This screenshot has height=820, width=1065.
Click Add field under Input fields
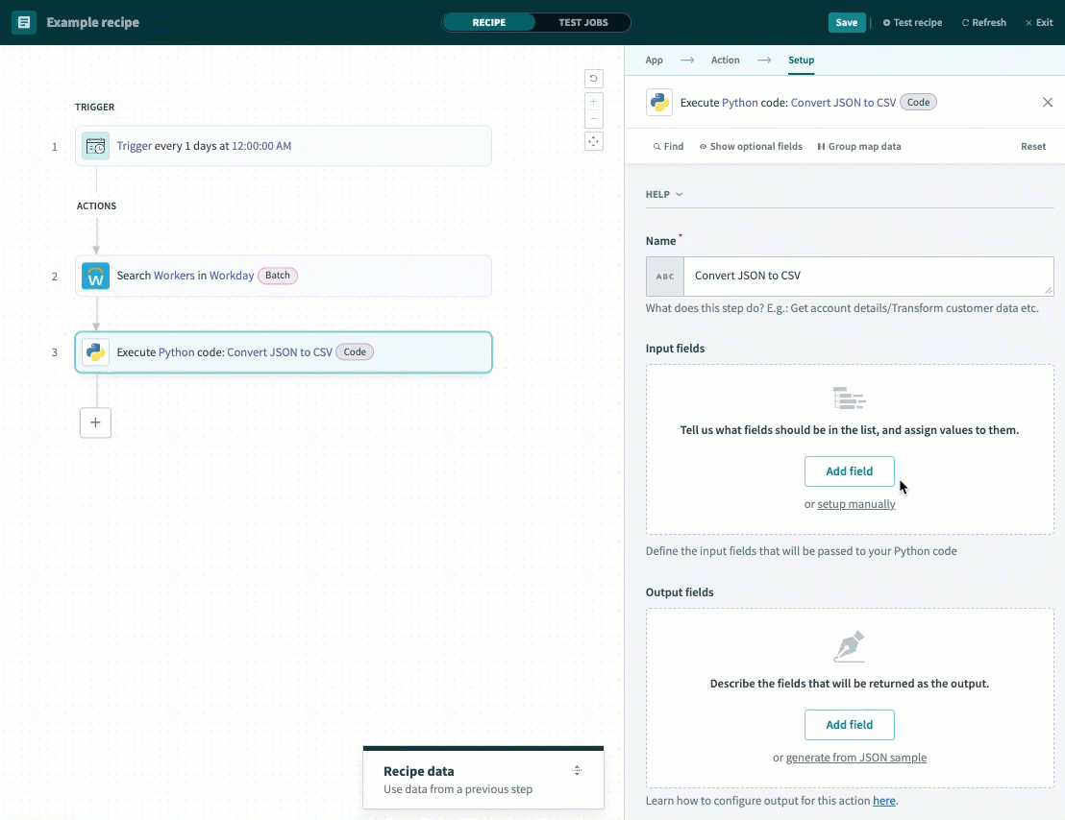[x=849, y=471]
